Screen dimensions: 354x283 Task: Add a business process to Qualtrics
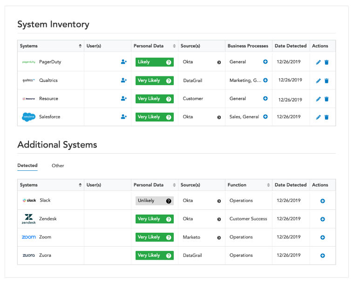(x=265, y=80)
